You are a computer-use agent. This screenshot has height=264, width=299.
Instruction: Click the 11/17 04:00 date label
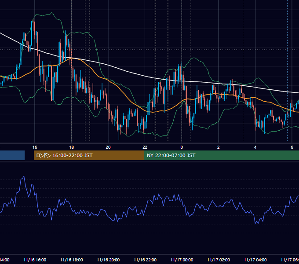coord(255,260)
